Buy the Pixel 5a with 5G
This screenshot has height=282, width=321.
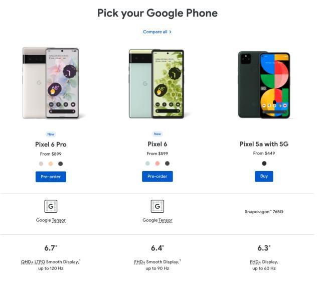pyautogui.click(x=264, y=177)
